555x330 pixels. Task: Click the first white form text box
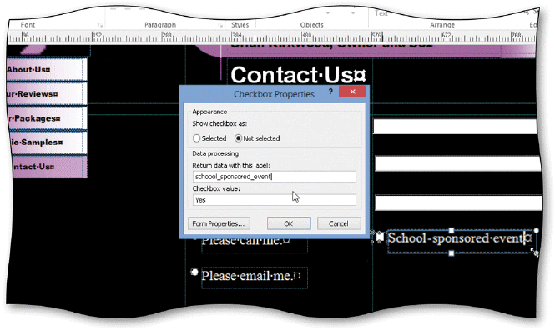tap(455, 127)
